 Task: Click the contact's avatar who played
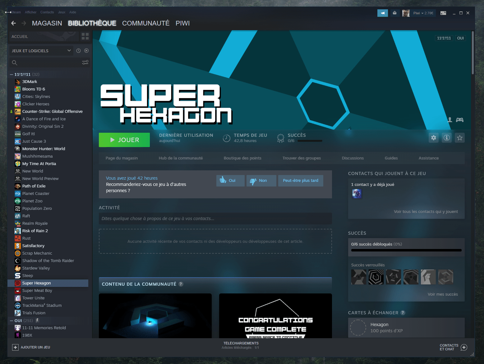coord(357,194)
